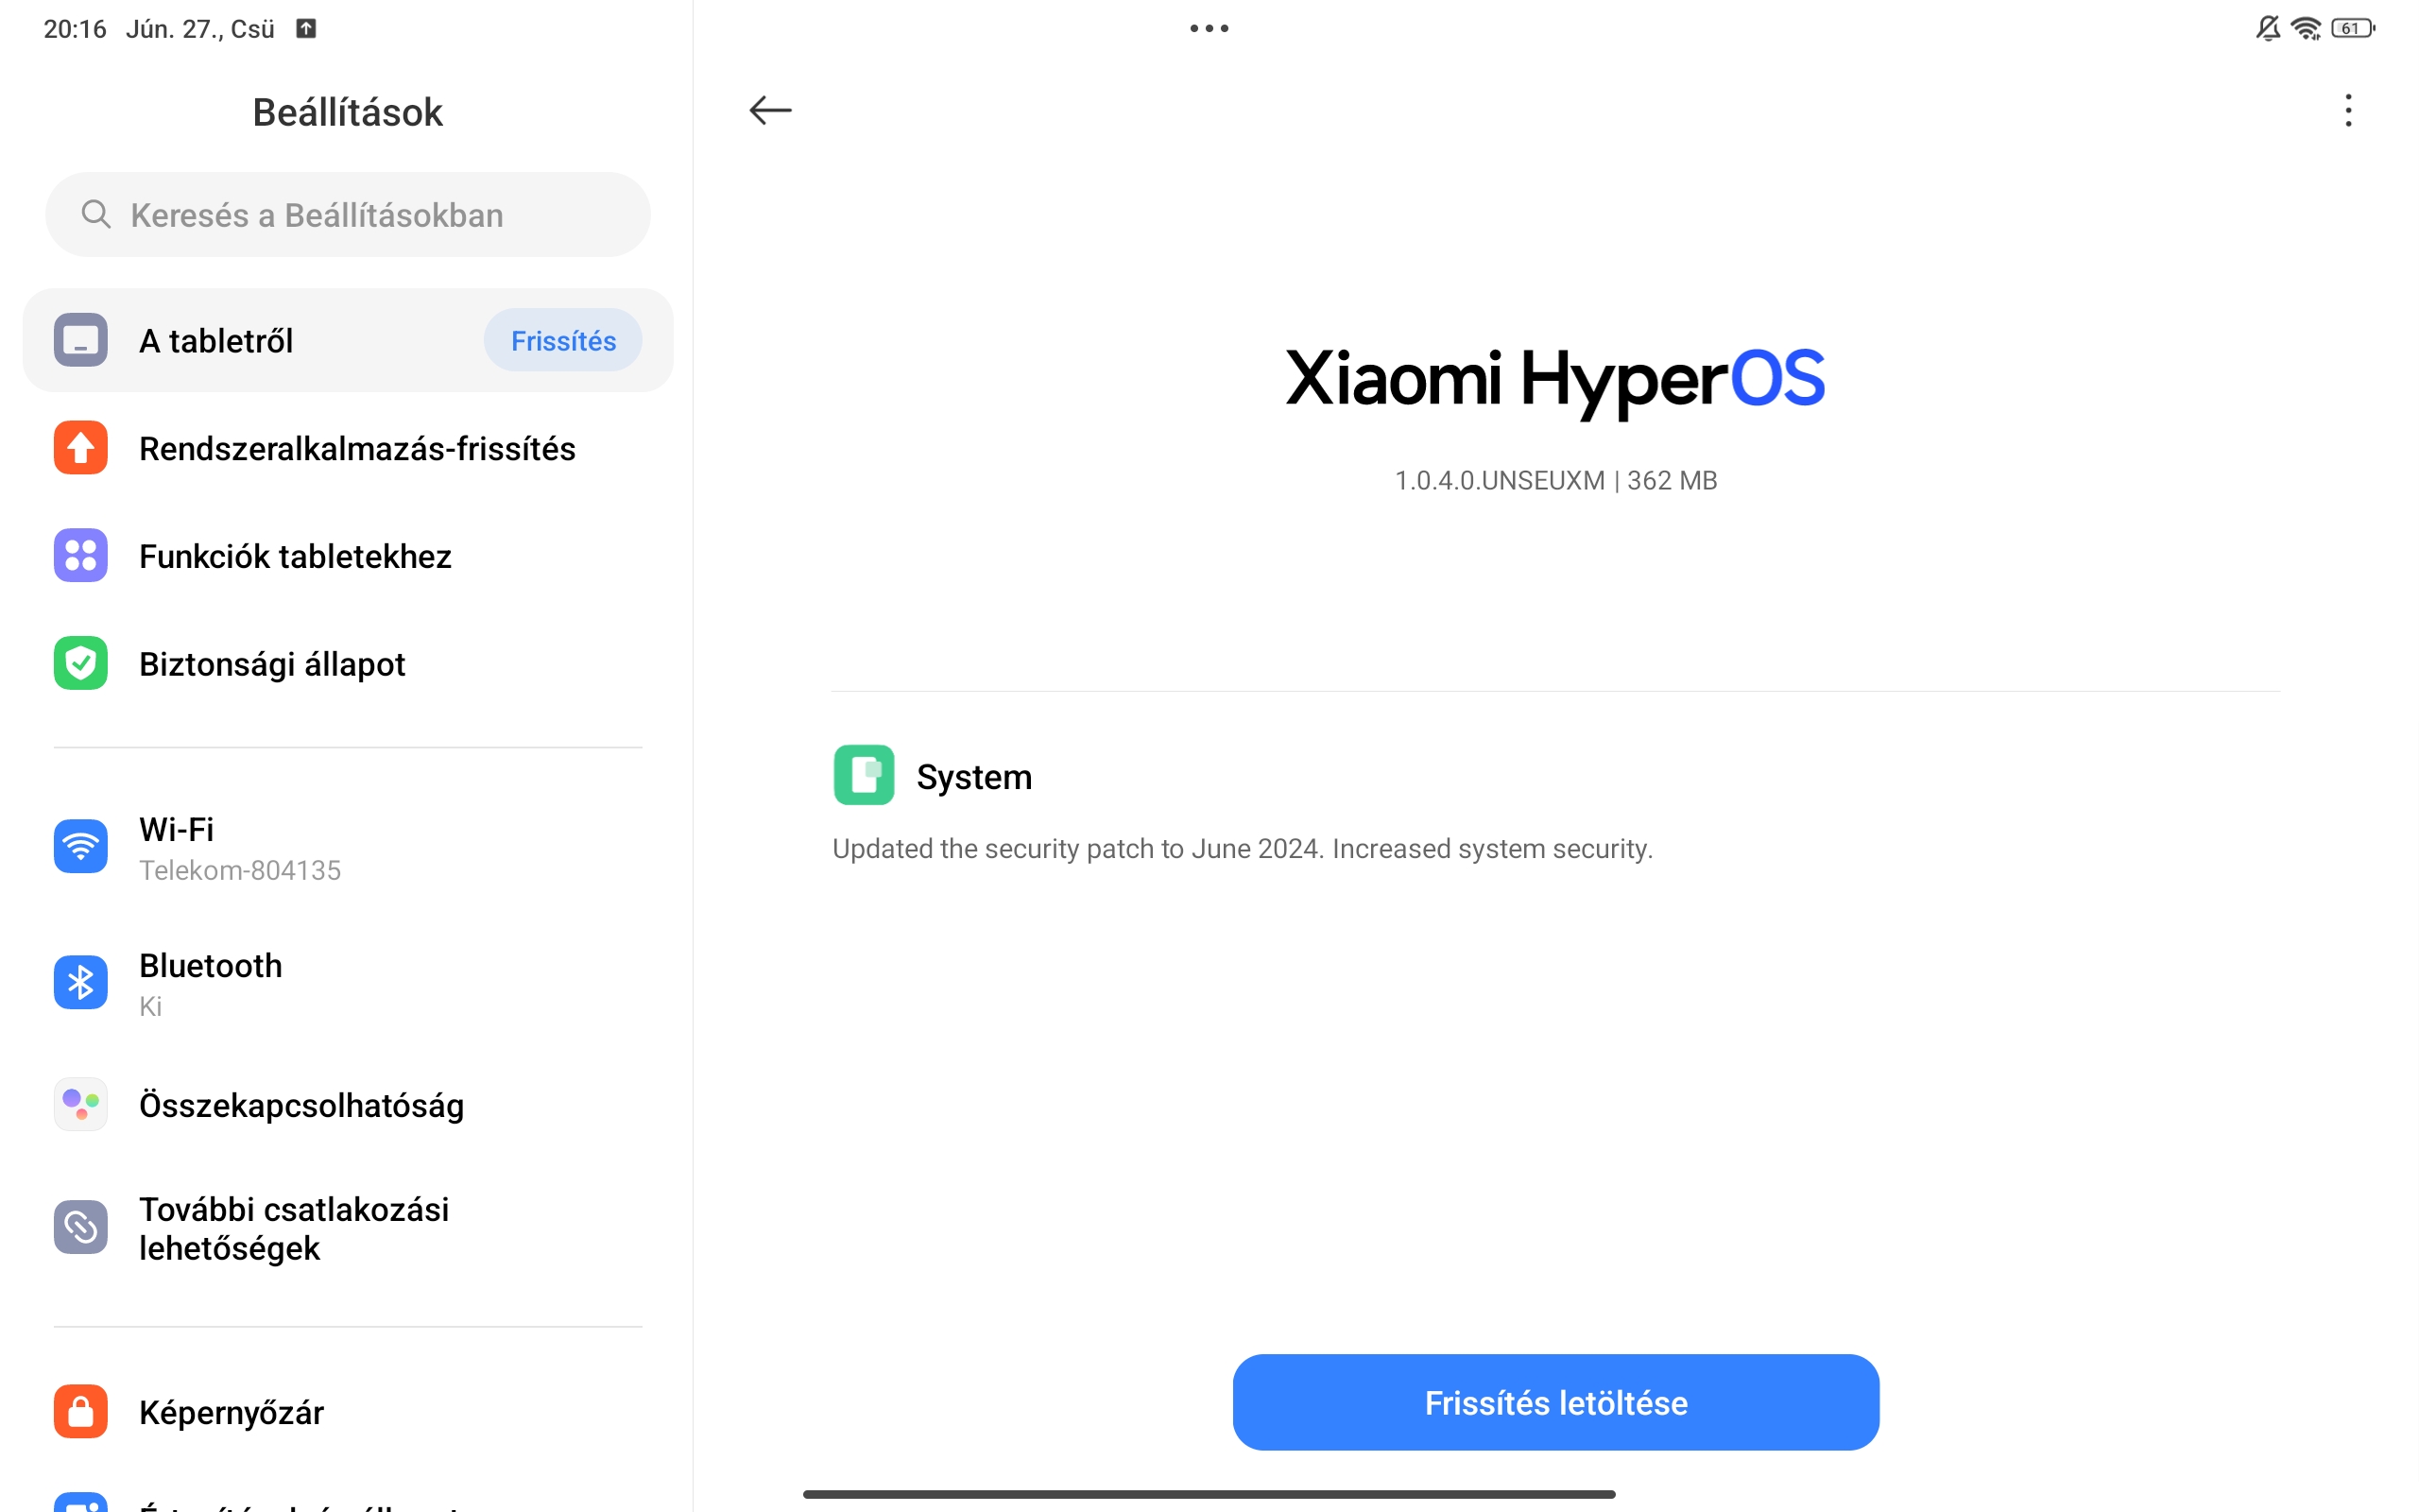Open Bluetooth settings entry
The image size is (2419, 1512).
348,983
